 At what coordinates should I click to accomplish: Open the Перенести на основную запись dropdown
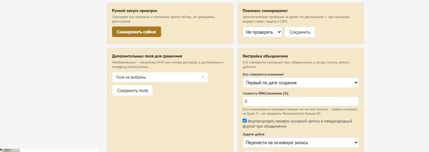tap(300, 143)
